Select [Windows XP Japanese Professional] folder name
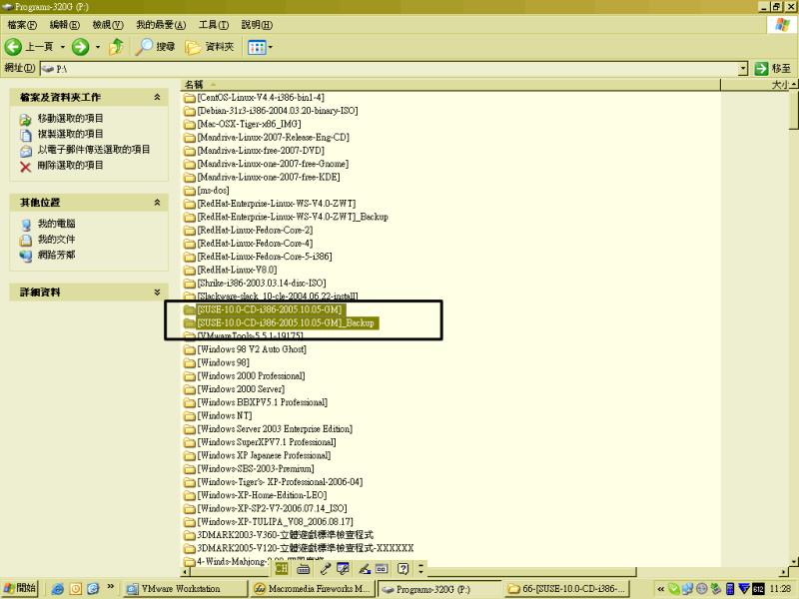Screen dimensions: 799x599 point(265,455)
